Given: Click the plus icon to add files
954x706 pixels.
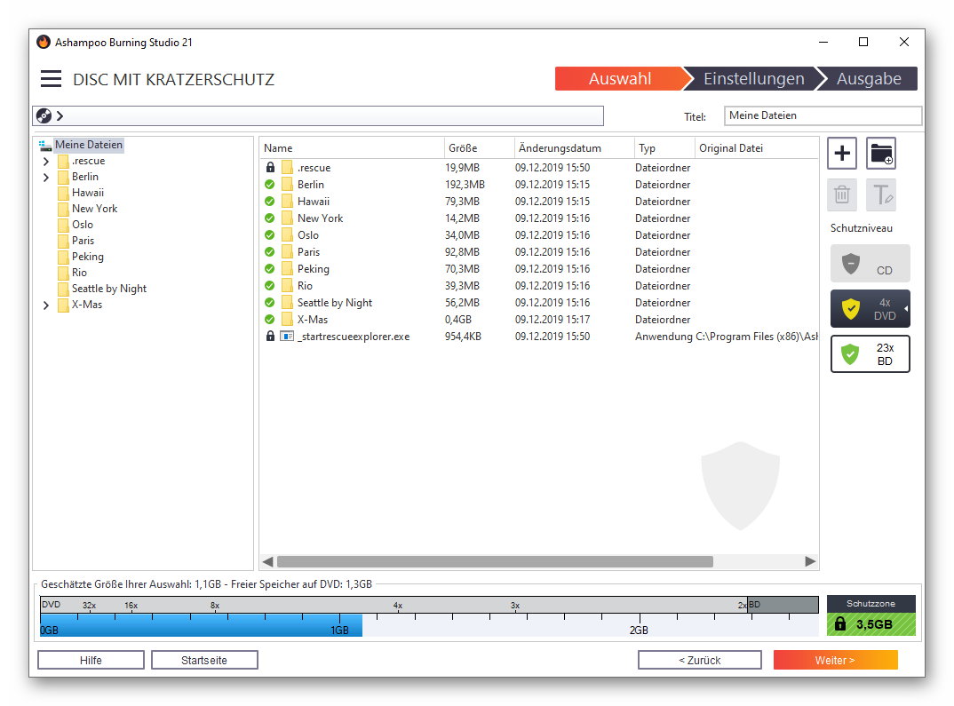Looking at the screenshot, I should point(842,154).
